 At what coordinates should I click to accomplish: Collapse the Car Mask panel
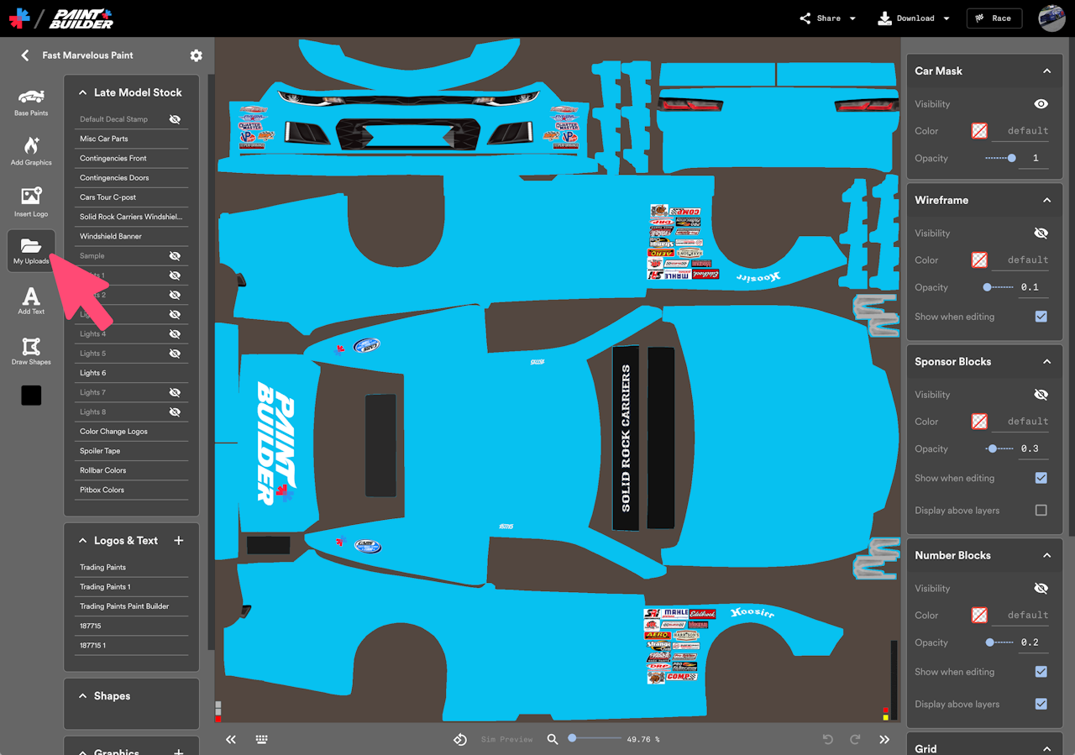1047,71
